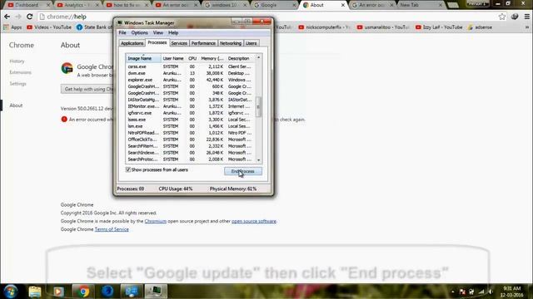Click Chrome's forward arrow
The image size is (533, 299).
pos(18,17)
